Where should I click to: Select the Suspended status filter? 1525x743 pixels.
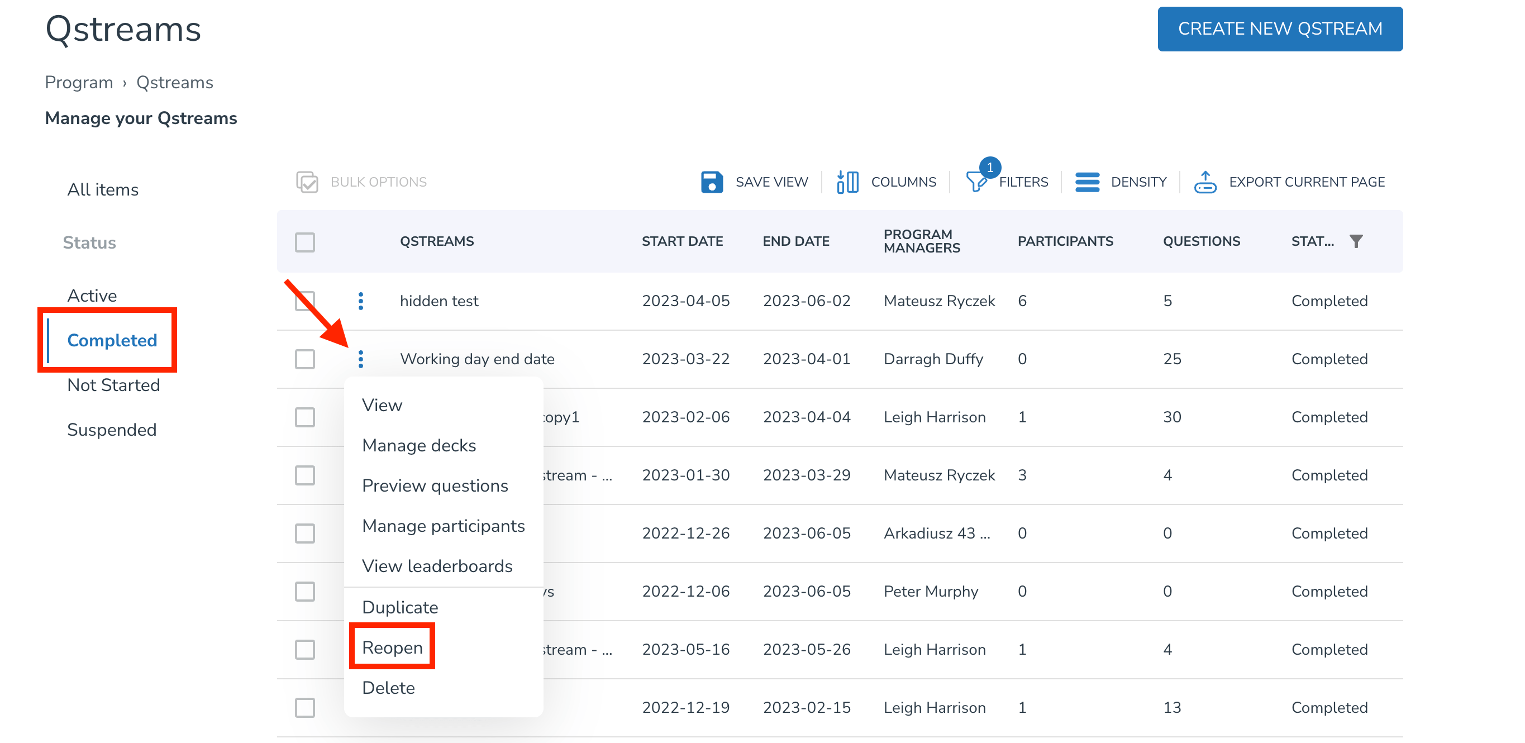coord(111,429)
